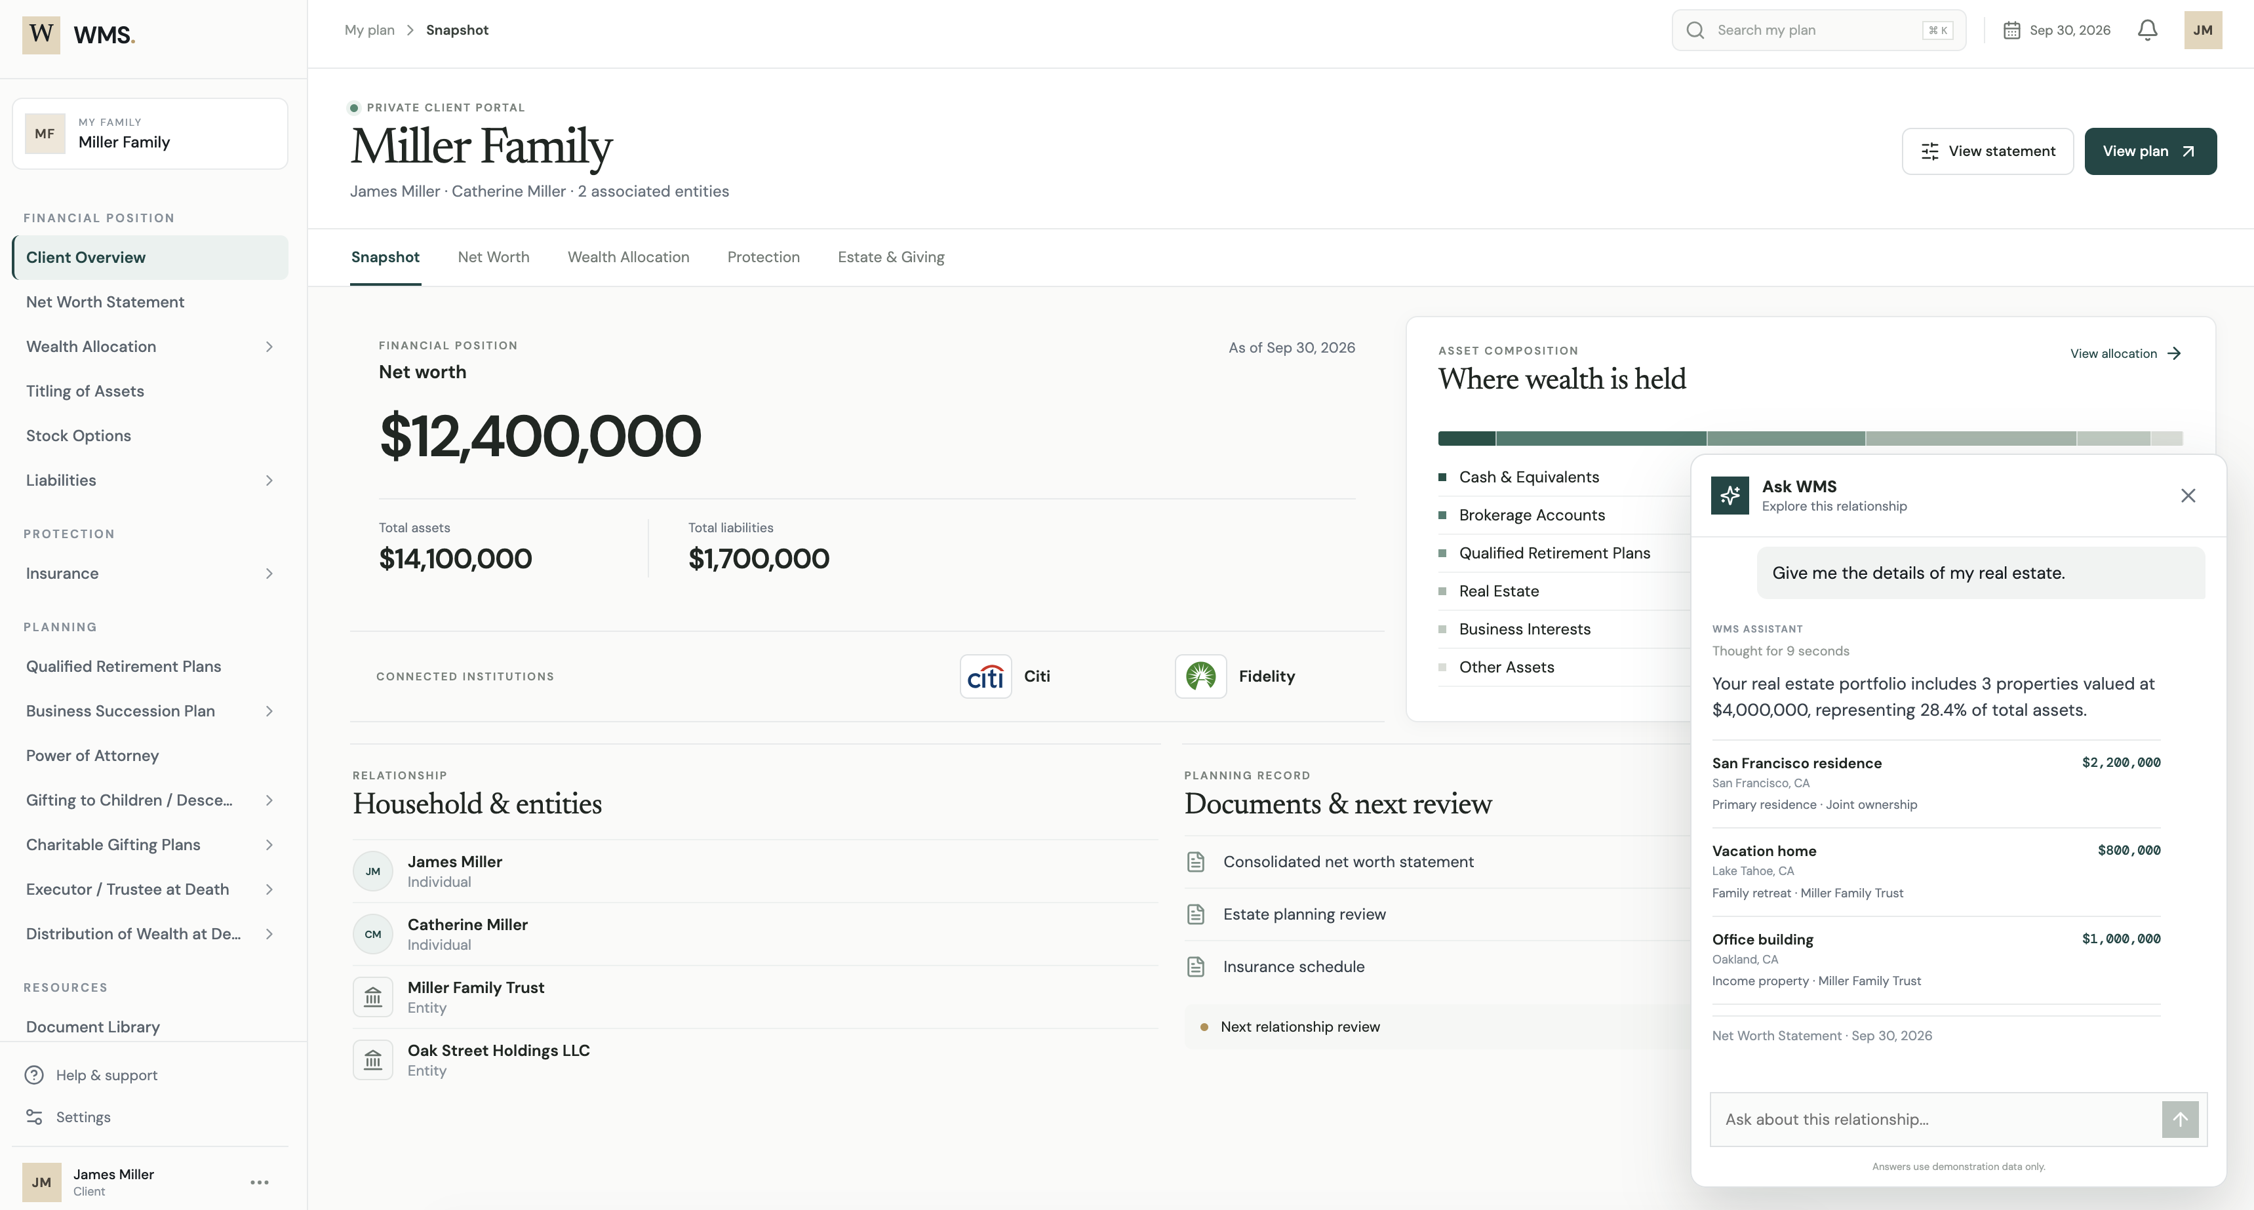This screenshot has width=2254, height=1210.
Task: Switch to Net Worth tab
Action: 494,257
